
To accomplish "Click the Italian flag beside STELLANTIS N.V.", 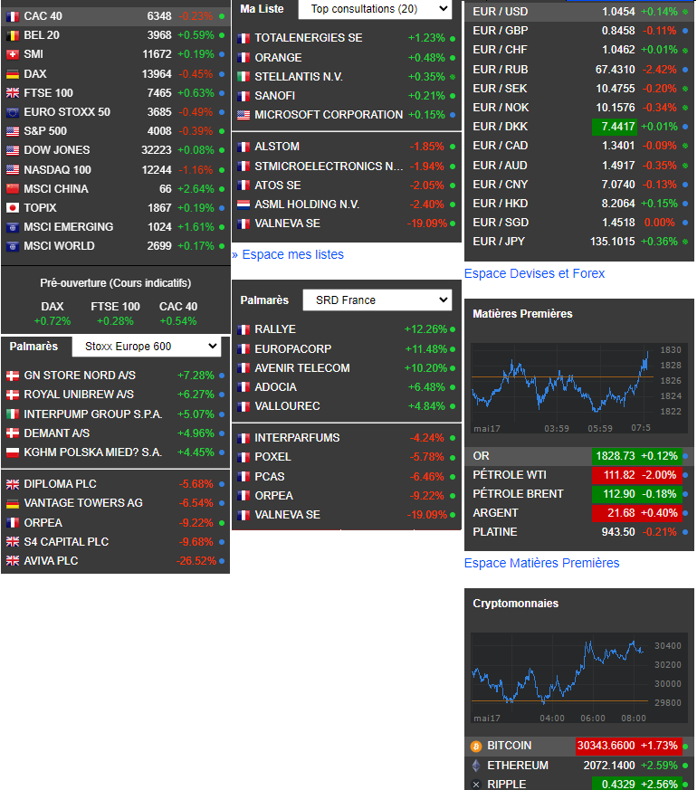I will pyautogui.click(x=243, y=77).
